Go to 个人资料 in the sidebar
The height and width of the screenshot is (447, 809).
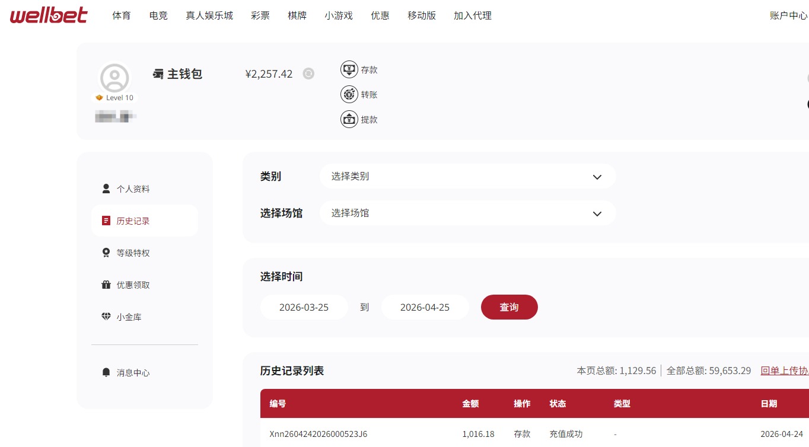tap(145, 189)
